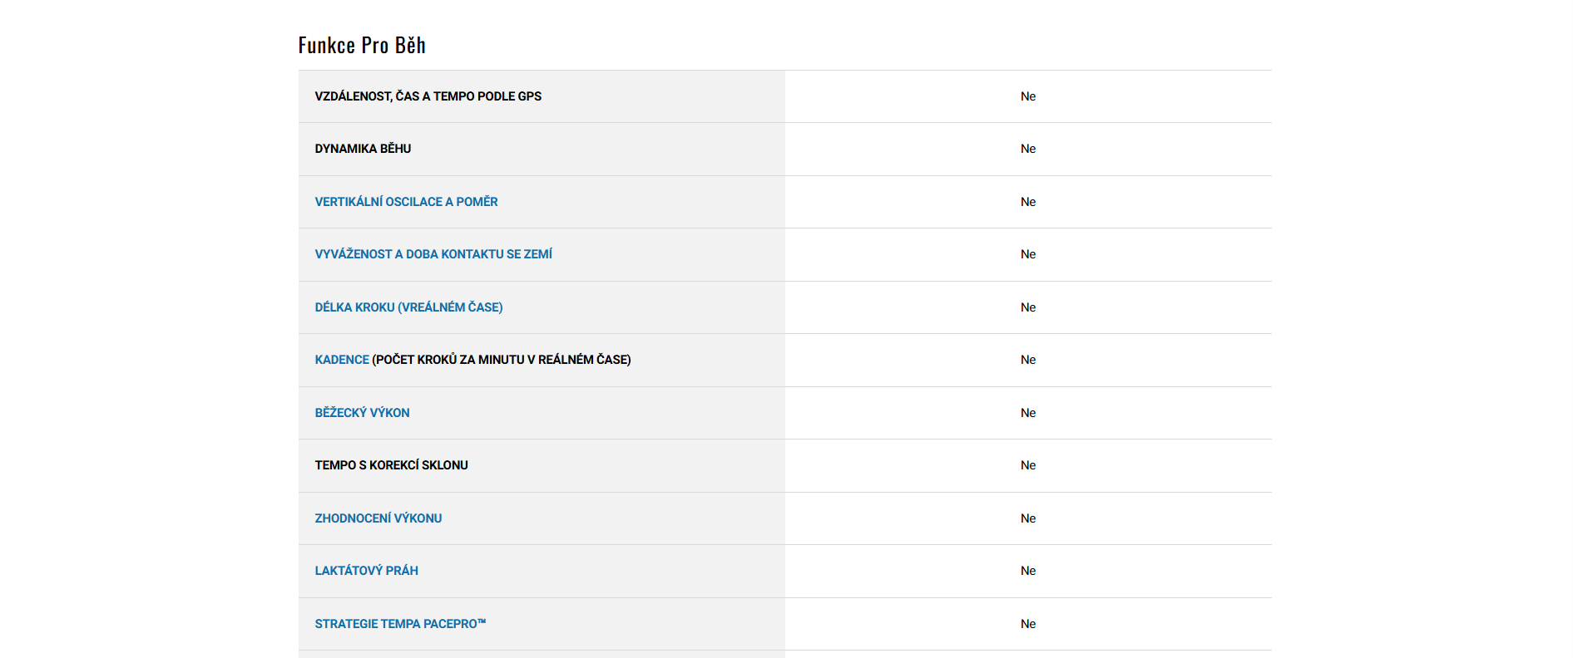
Task: Click the Ne value beside Běžecký výkon
Action: [x=1028, y=413]
